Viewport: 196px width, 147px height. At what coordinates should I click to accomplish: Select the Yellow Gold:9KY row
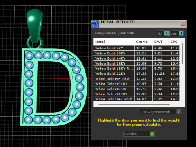point(136,48)
